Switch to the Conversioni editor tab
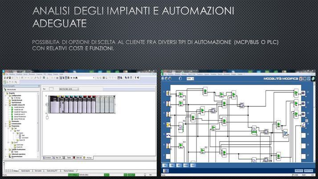The width and height of the screenshot is (318, 179). [x=47, y=158]
